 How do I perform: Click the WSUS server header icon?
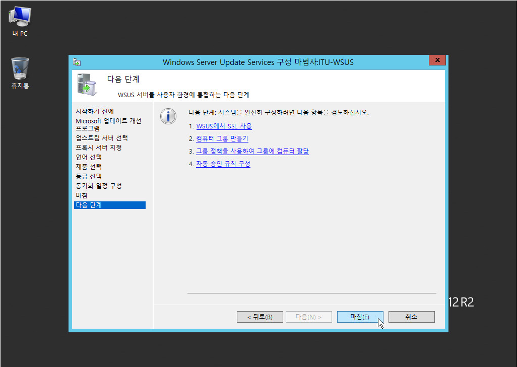pos(87,84)
